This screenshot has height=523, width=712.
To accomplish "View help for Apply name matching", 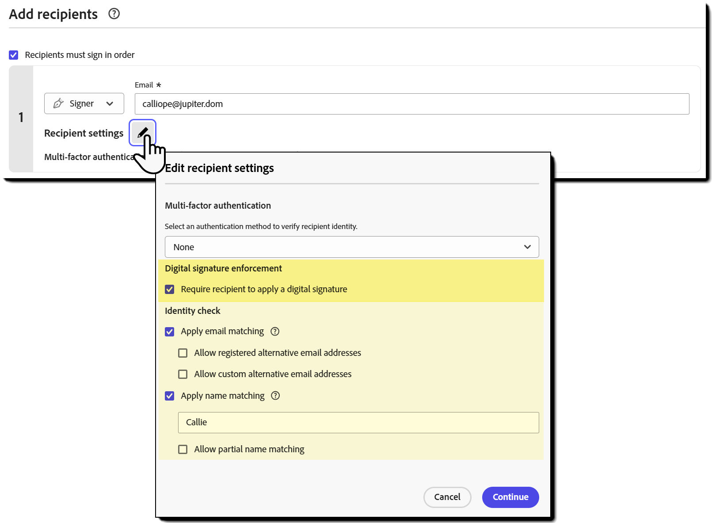I will tap(275, 396).
